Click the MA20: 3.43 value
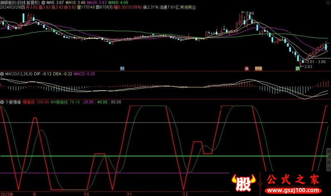This screenshot has width=331, height=196. (x=97, y=3)
